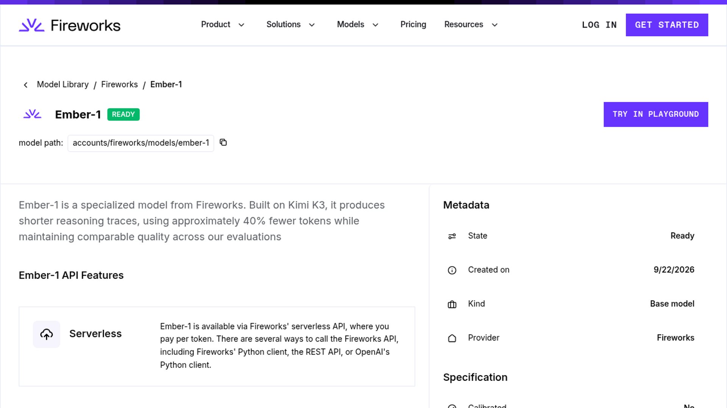Click the Kind value Base model
The width and height of the screenshot is (727, 408).
(672, 304)
